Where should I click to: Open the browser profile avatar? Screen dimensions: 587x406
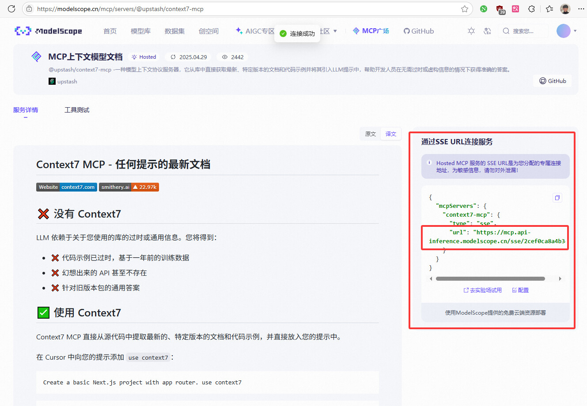tap(565, 9)
